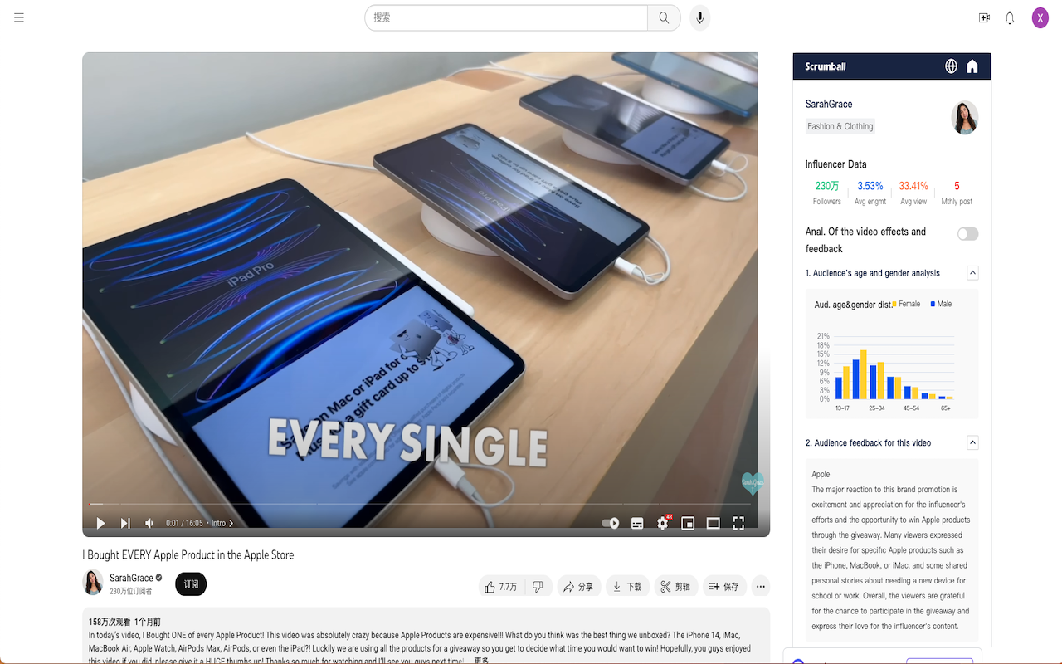Skip to the next video
This screenshot has width=1062, height=664.
point(125,523)
